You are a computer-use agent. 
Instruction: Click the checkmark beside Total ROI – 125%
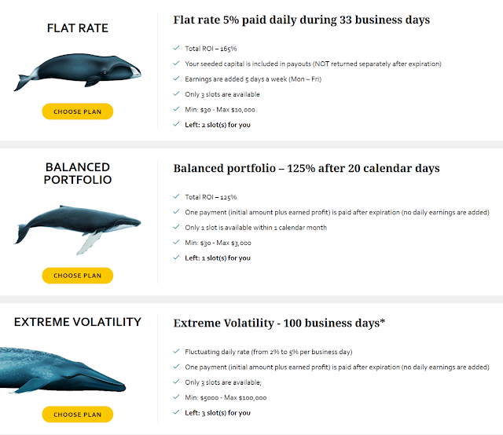(176, 196)
